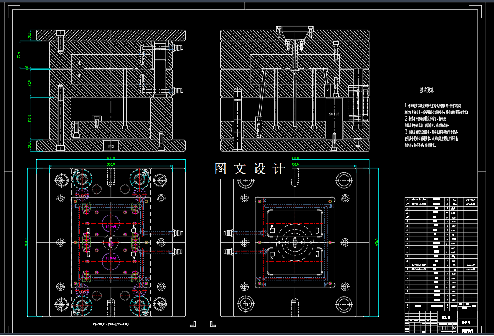Select the 技术要求 heading text
Viewport: 494px width, 336px height.
coord(427,90)
